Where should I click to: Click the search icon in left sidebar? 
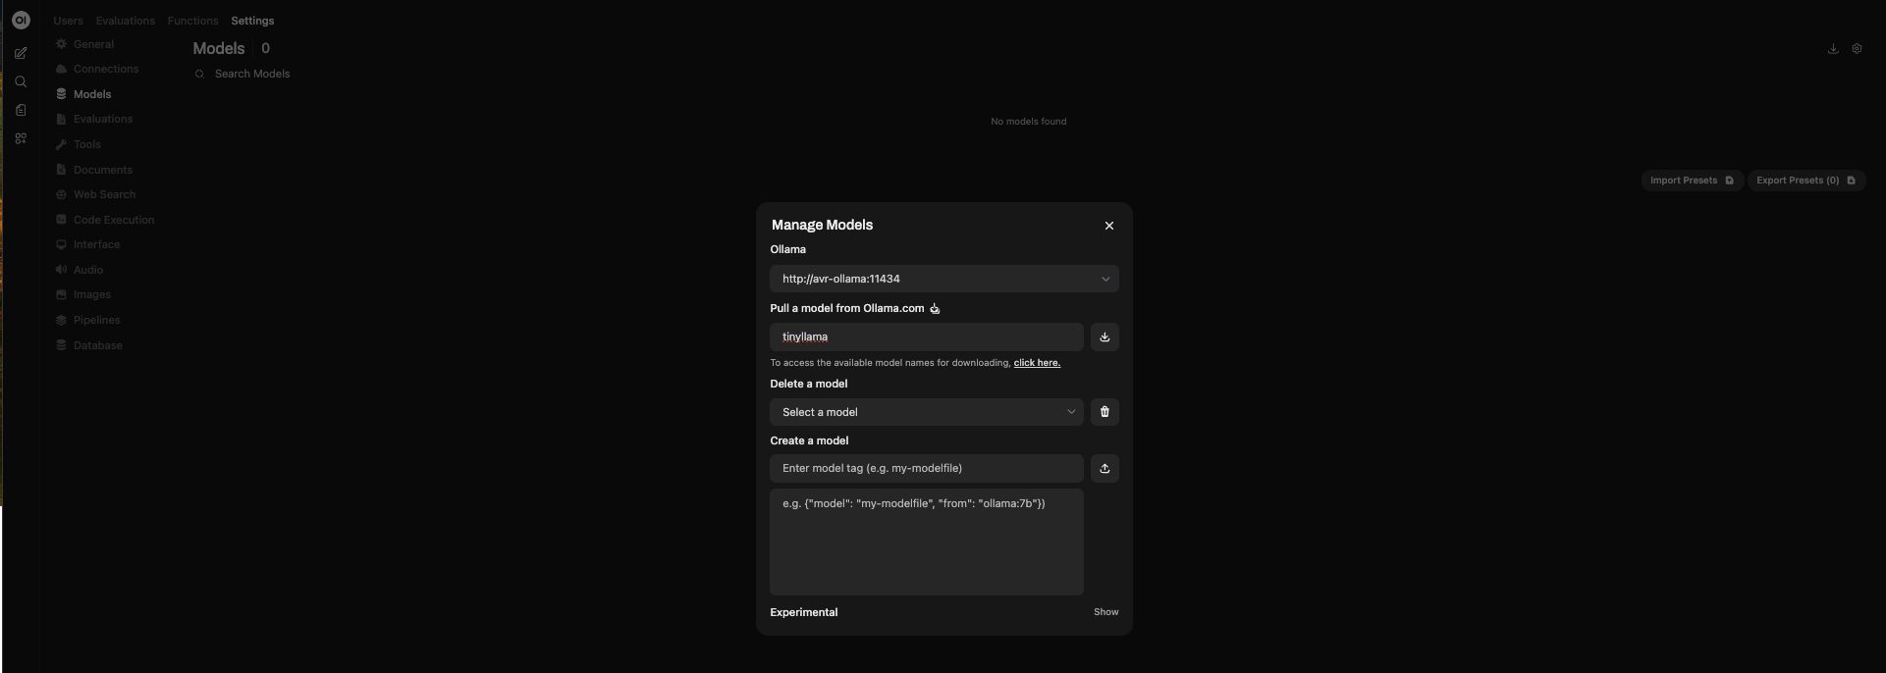(x=21, y=82)
